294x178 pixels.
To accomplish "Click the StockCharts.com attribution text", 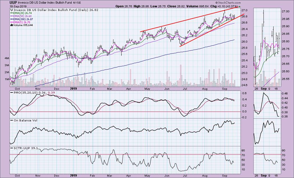I will (228, 3).
